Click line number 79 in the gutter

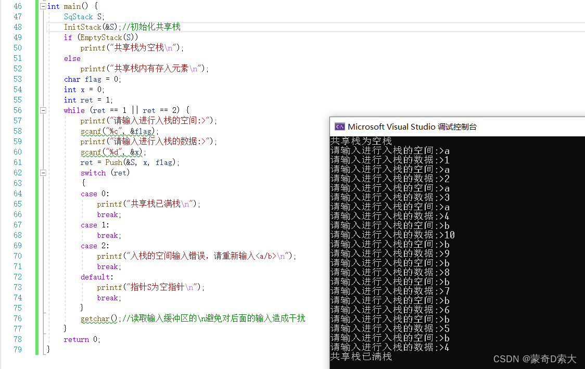coord(18,350)
